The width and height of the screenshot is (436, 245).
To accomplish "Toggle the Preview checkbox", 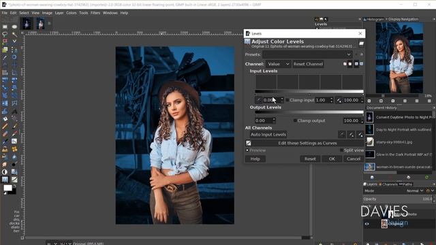I will (x=247, y=150).
